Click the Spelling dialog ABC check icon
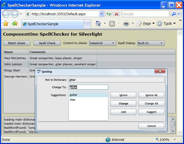 (39, 71)
